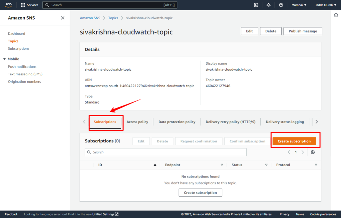Click the topic ARN value text
This screenshot has height=218, width=341.
(x=140, y=86)
